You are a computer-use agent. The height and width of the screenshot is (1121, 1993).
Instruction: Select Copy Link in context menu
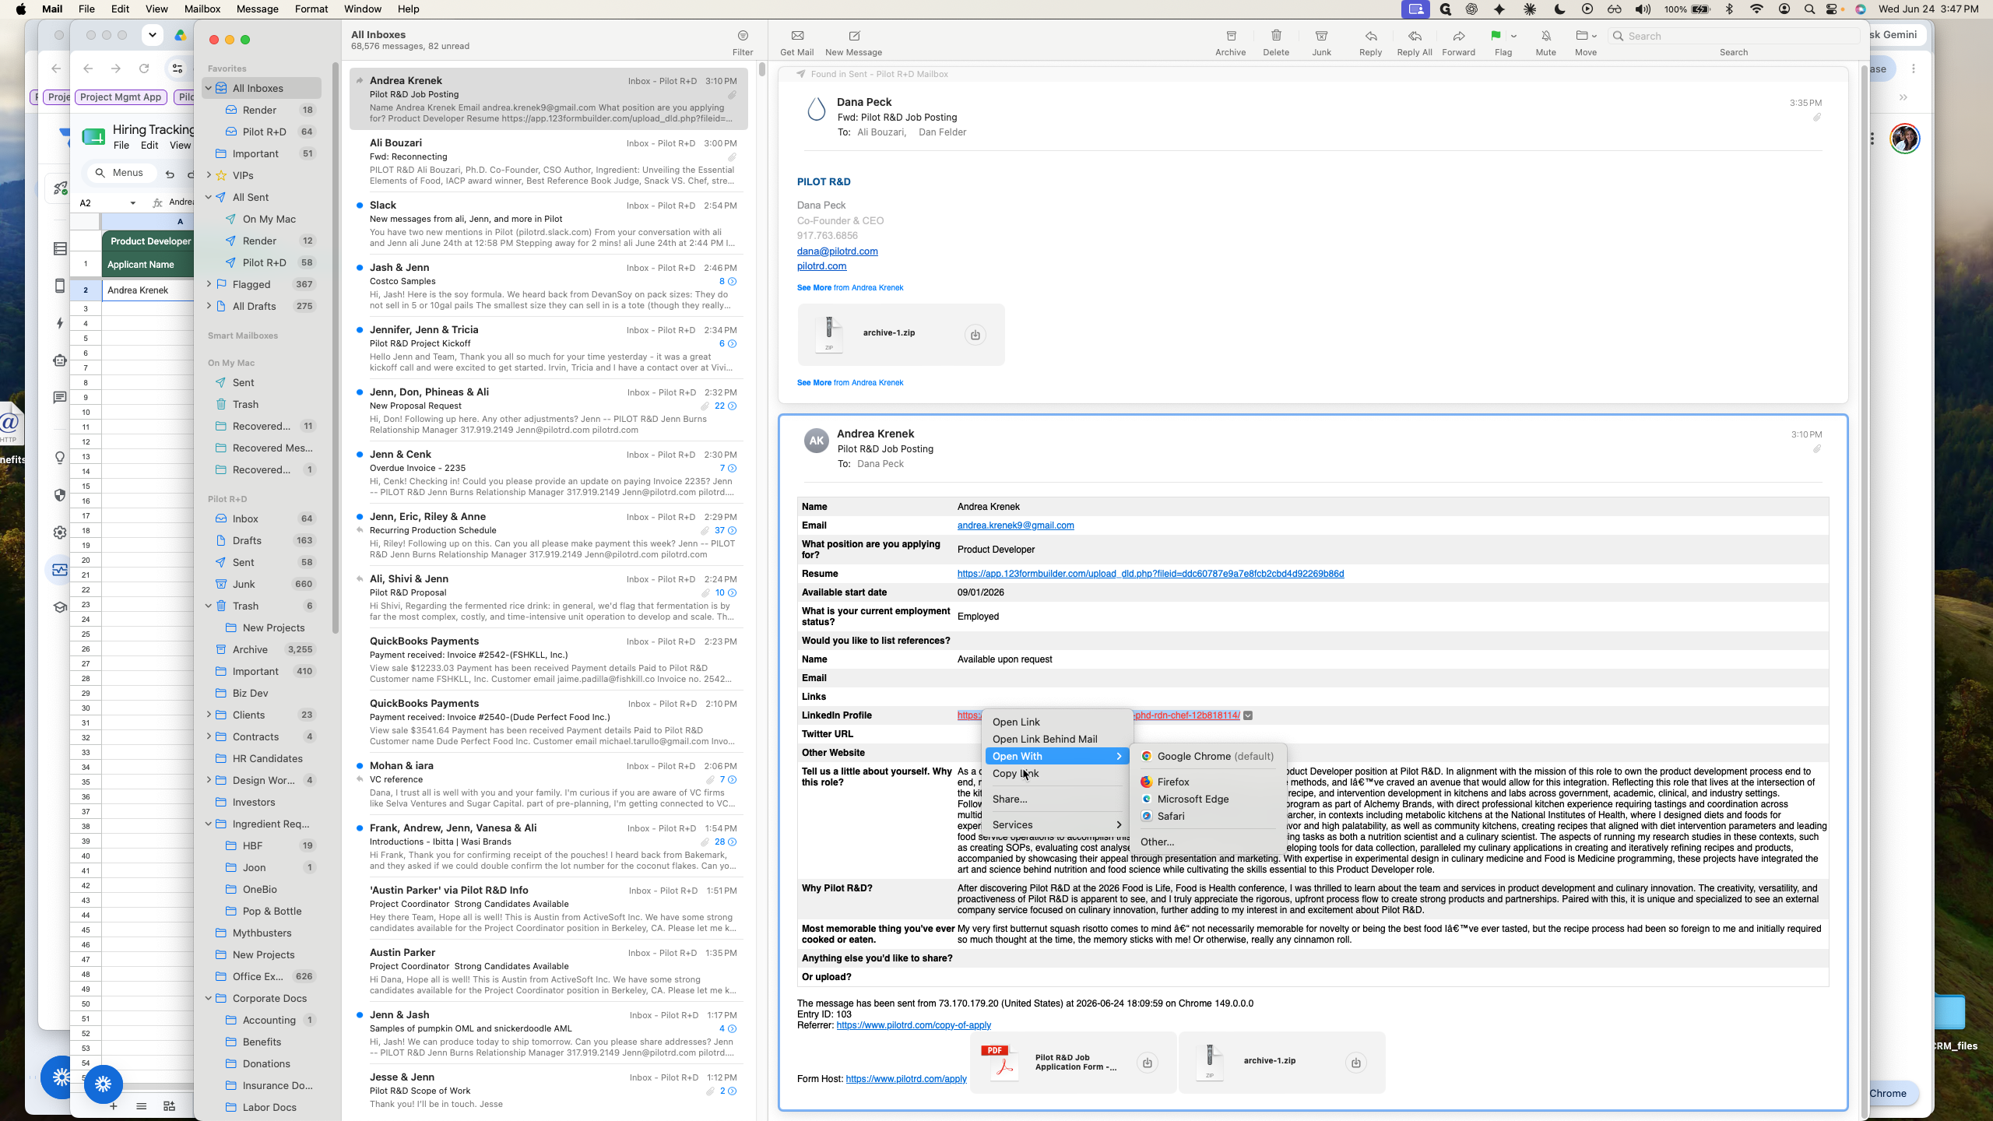pos(1056,773)
